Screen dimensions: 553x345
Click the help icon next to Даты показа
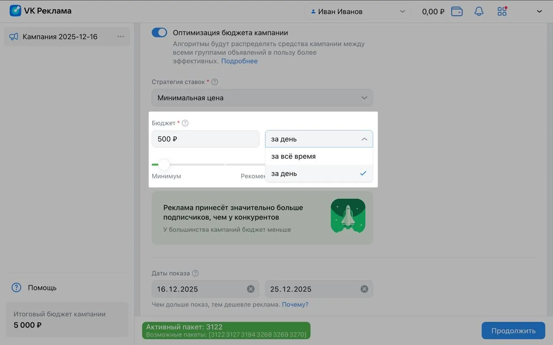point(195,273)
